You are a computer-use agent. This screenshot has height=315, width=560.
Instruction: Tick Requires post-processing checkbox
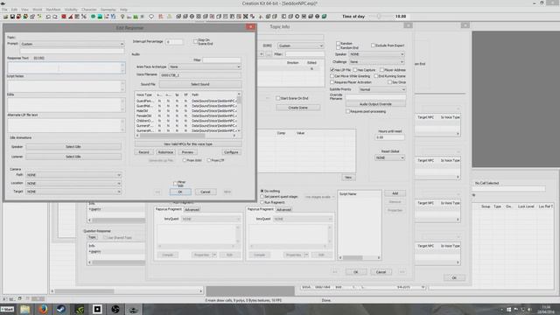347,111
